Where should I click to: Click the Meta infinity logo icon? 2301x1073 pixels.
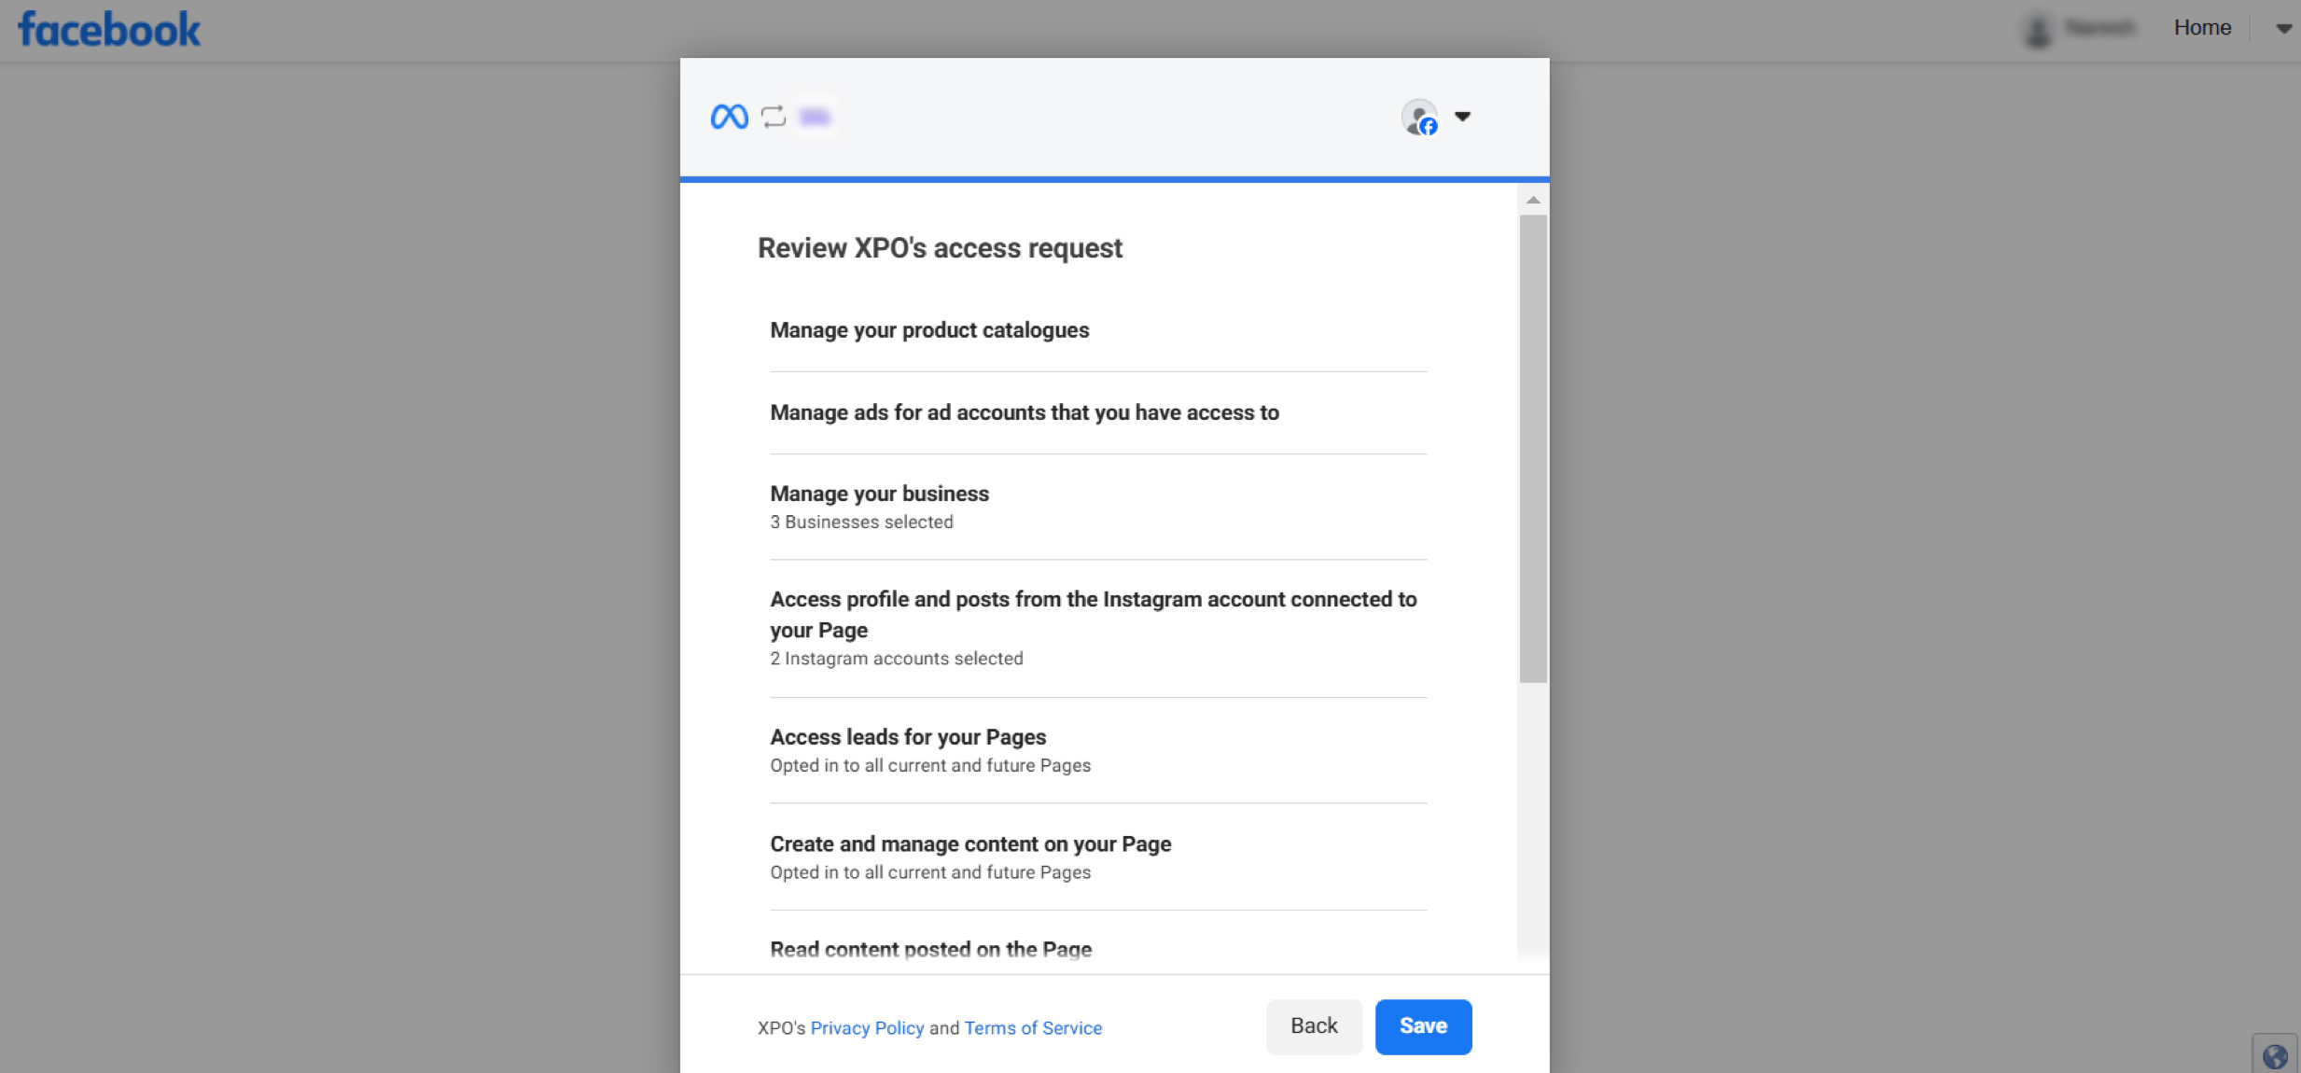729,117
